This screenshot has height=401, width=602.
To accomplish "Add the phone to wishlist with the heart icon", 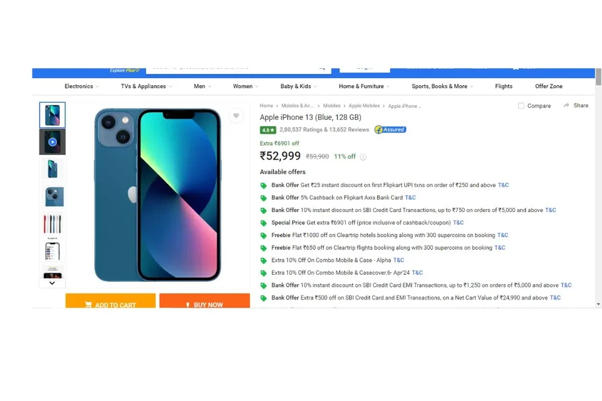I will click(236, 116).
